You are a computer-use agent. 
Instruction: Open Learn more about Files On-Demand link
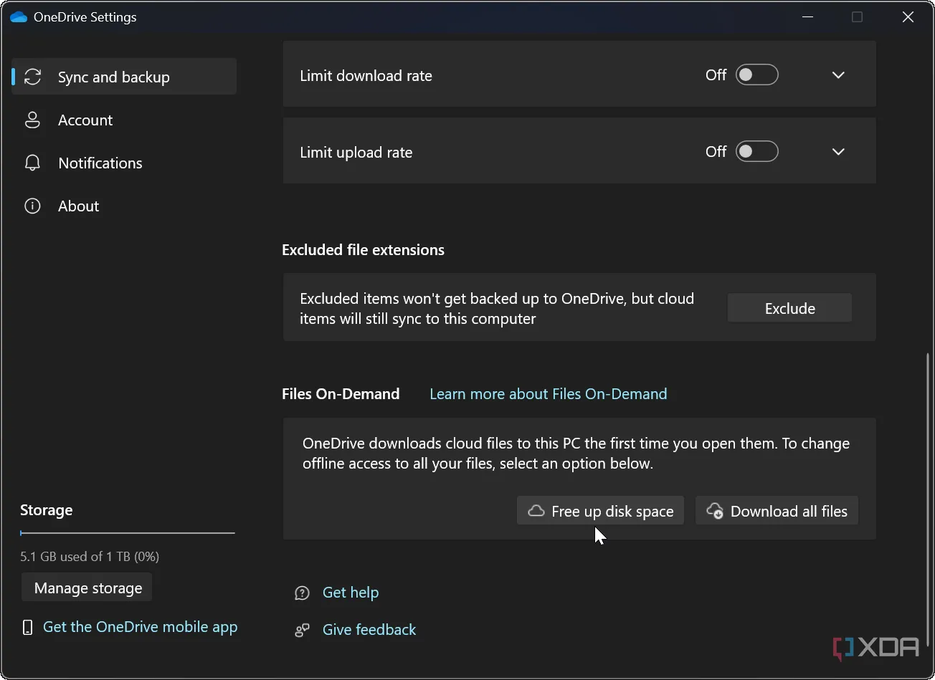pyautogui.click(x=548, y=393)
